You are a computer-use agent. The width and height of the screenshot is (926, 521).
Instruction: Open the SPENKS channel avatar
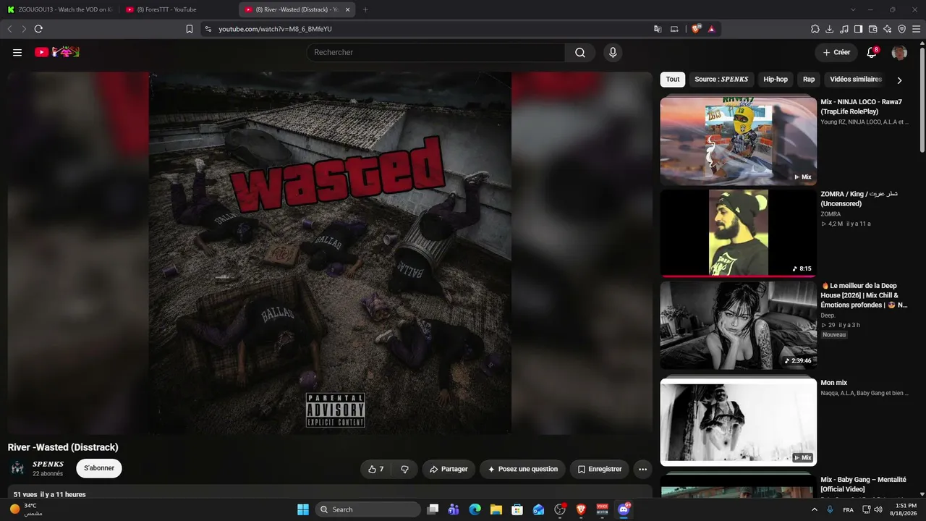[17, 468]
